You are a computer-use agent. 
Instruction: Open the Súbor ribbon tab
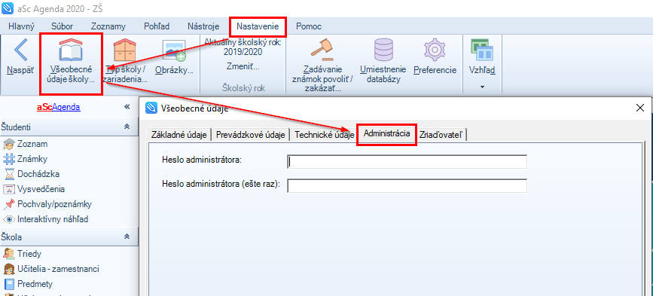(x=62, y=26)
